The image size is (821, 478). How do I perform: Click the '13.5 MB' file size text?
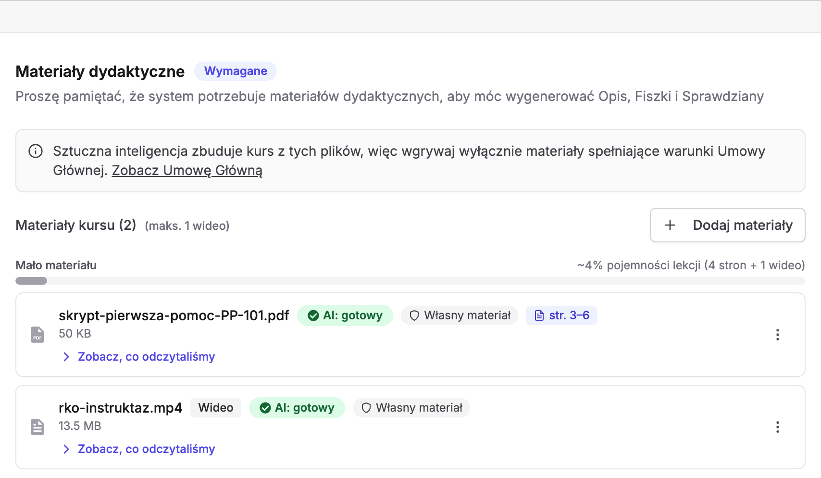point(80,426)
